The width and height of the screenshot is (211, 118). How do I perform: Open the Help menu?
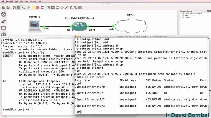click(x=40, y=1)
